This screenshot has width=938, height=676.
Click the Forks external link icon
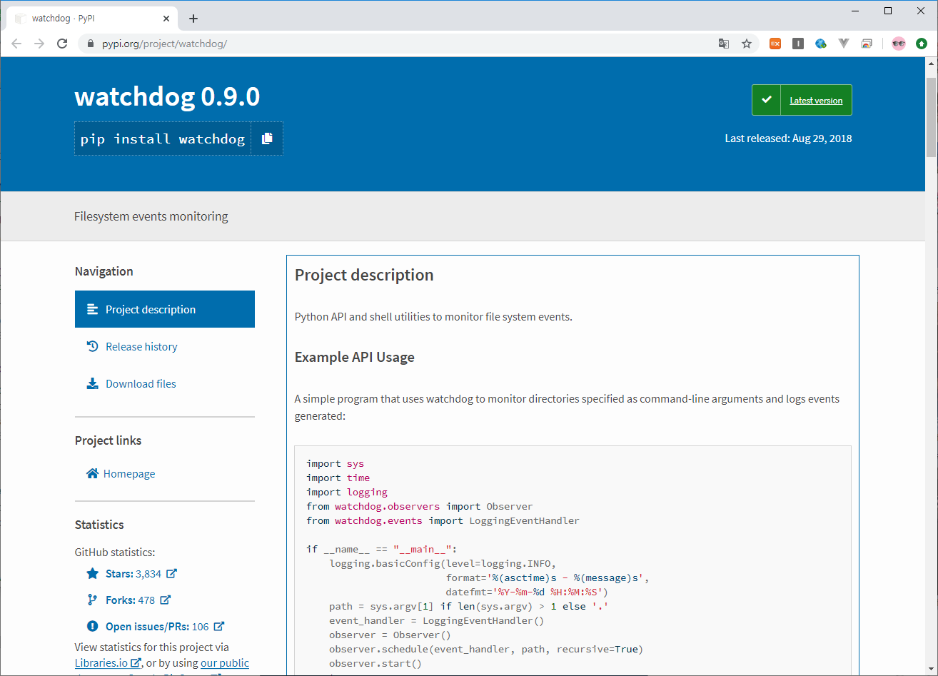[165, 600]
